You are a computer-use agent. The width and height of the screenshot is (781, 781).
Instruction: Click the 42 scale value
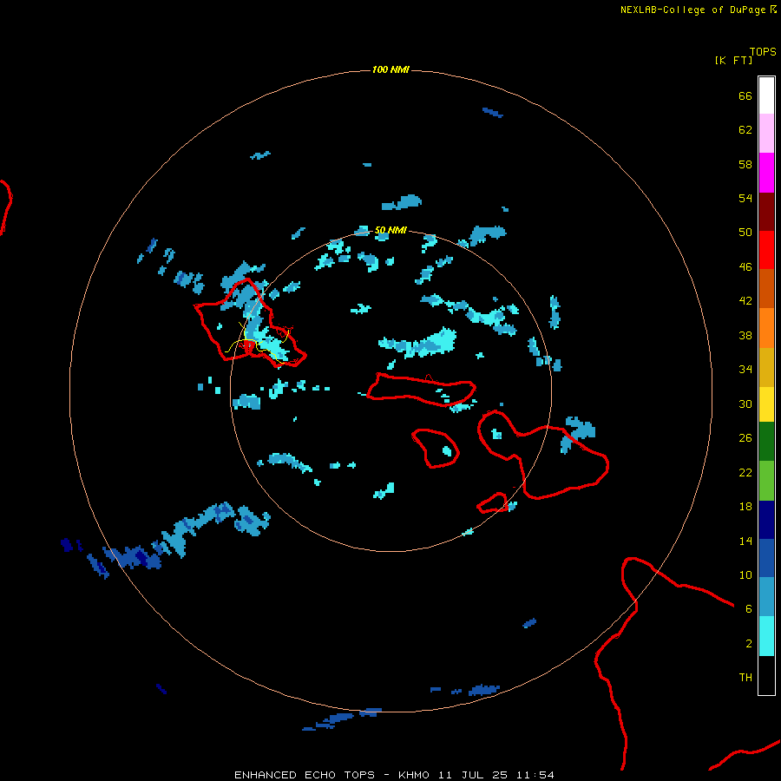pos(745,301)
